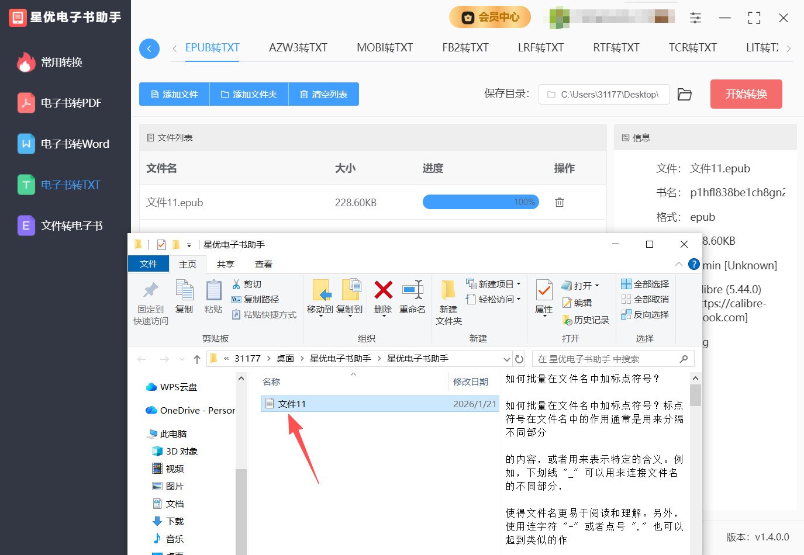The height and width of the screenshot is (555, 804).
Task: Switch to the 共享 ribbon tab
Action: (226, 265)
